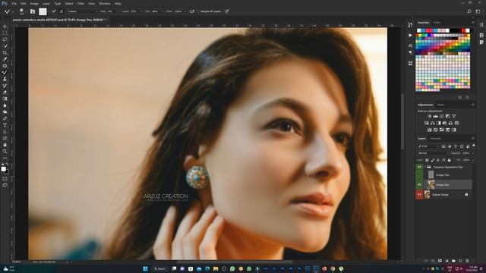Add an Exposure adjustment
The width and height of the screenshot is (486, 273).
[447, 116]
